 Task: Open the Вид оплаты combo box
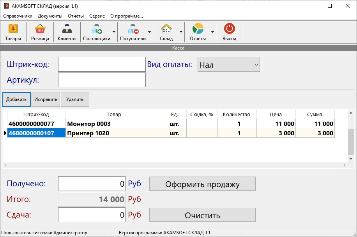click(228, 65)
